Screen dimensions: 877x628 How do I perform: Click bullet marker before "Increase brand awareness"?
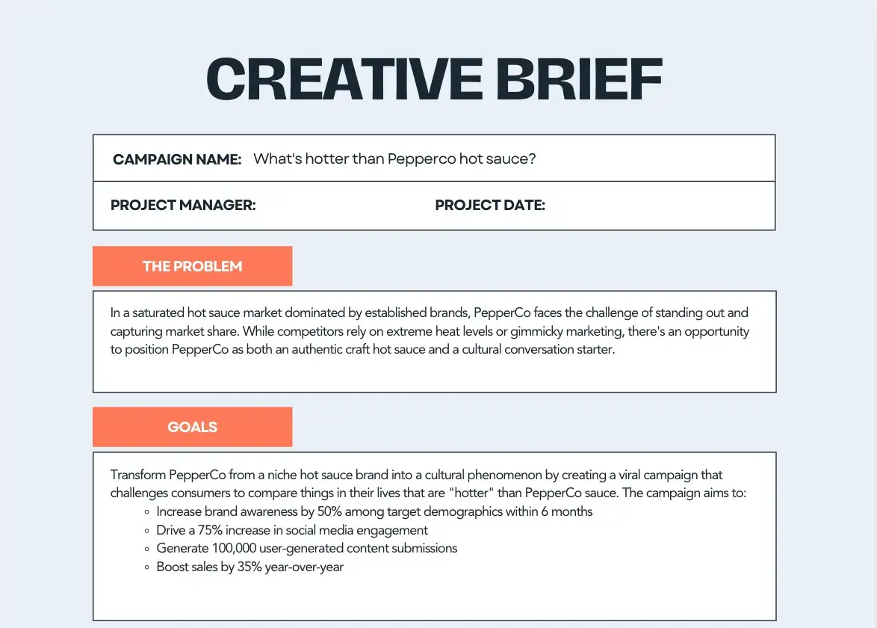click(146, 512)
